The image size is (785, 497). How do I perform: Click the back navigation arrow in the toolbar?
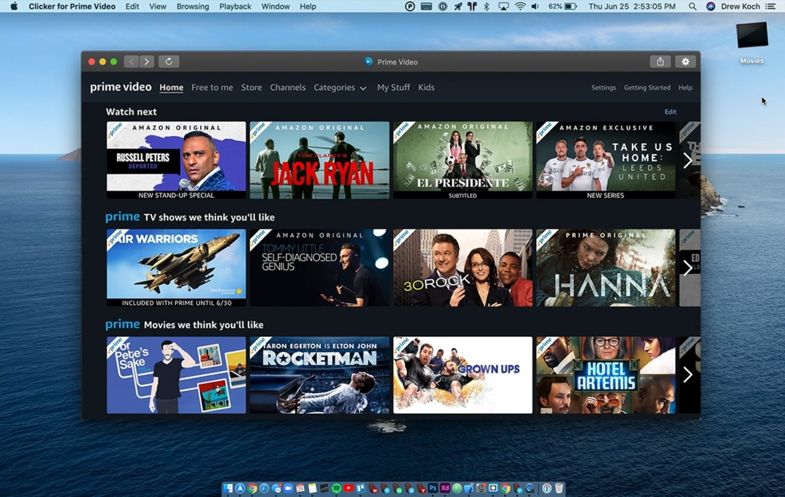tap(131, 62)
